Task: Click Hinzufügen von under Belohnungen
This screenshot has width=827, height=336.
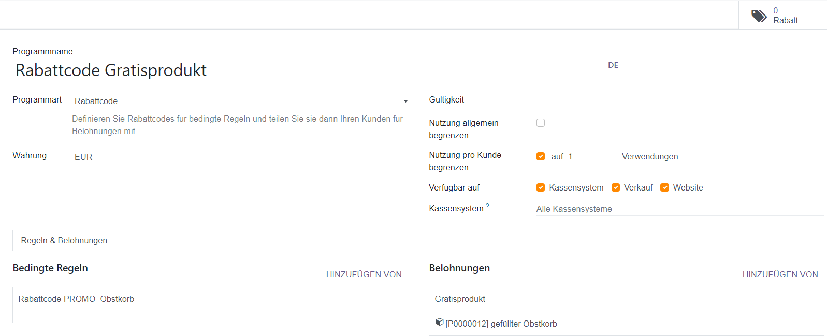Action: [x=780, y=275]
